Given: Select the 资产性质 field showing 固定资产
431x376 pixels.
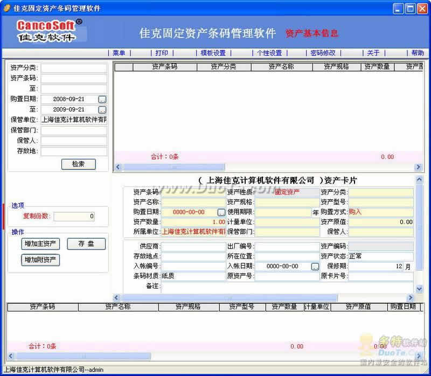Looking at the screenshot, I should (x=287, y=192).
